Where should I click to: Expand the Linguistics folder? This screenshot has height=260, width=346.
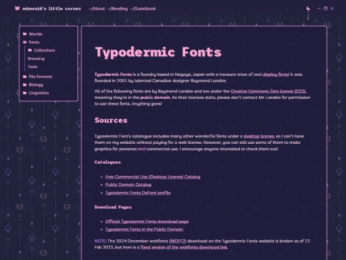pyautogui.click(x=39, y=93)
